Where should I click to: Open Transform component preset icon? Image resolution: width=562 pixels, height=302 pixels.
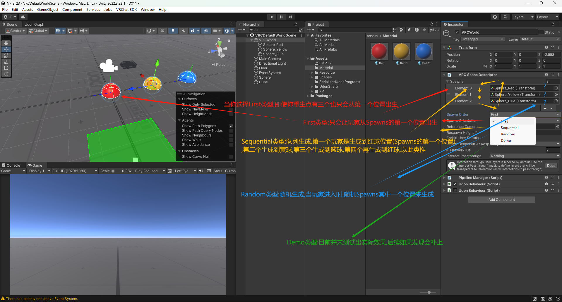coord(552,47)
